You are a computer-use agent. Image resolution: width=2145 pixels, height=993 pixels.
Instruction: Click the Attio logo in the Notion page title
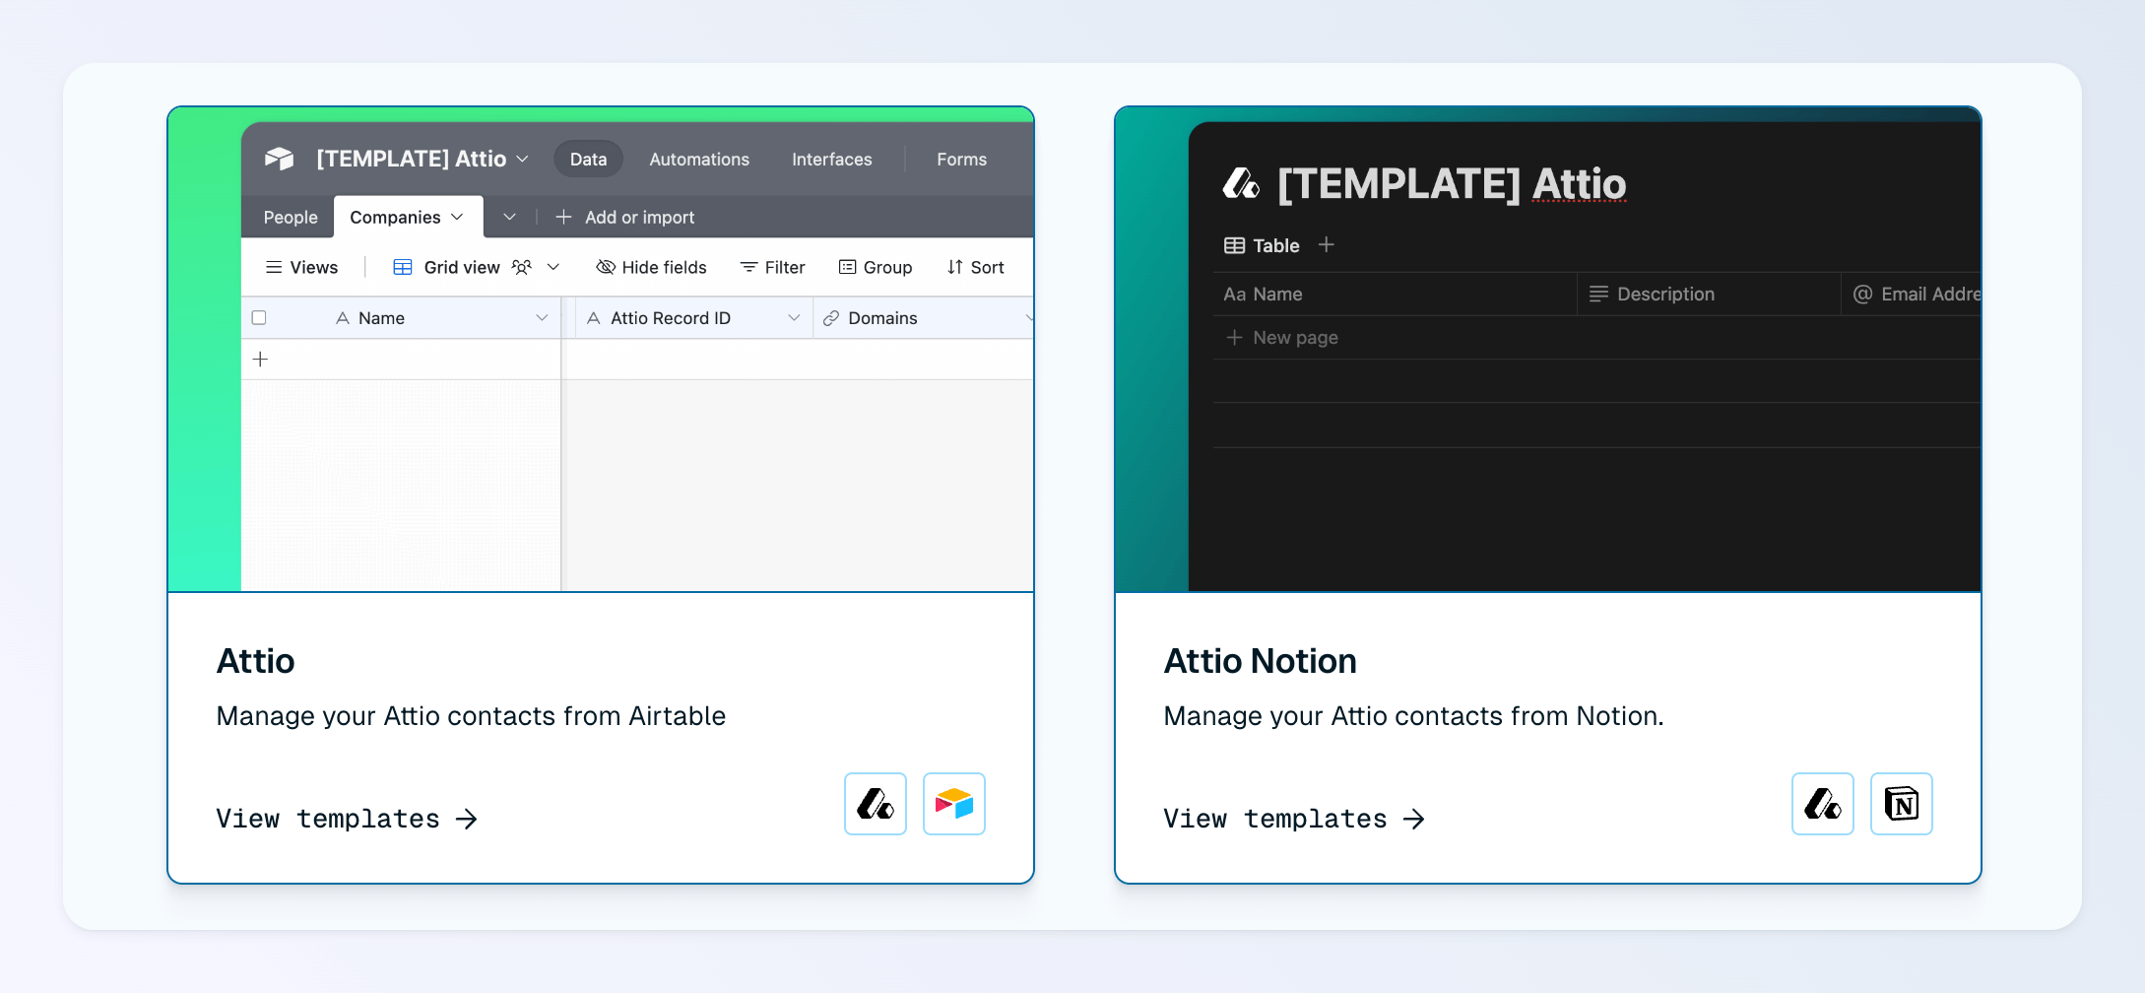point(1241,183)
